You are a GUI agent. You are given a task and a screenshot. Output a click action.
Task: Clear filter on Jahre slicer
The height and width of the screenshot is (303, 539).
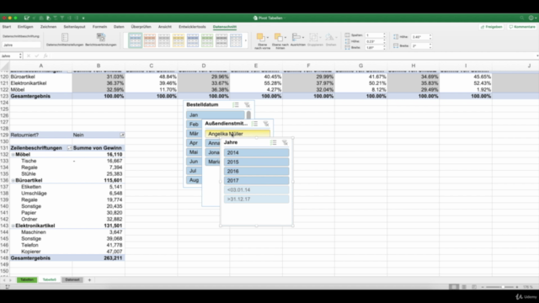tap(285, 142)
